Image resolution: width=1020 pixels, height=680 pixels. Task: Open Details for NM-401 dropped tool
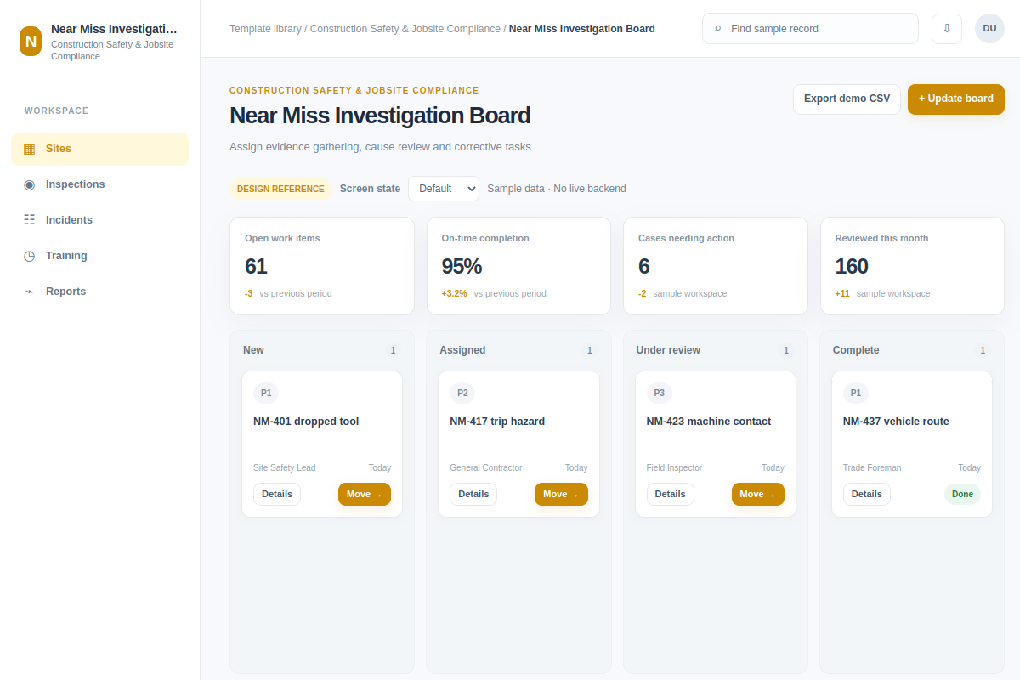click(277, 494)
